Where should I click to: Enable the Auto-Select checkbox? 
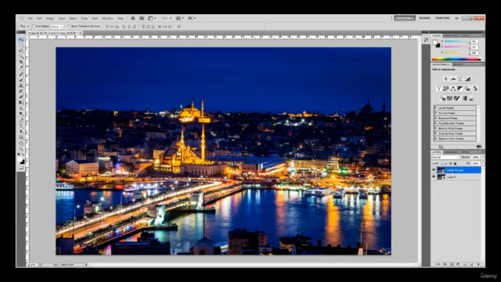[x=34, y=26]
